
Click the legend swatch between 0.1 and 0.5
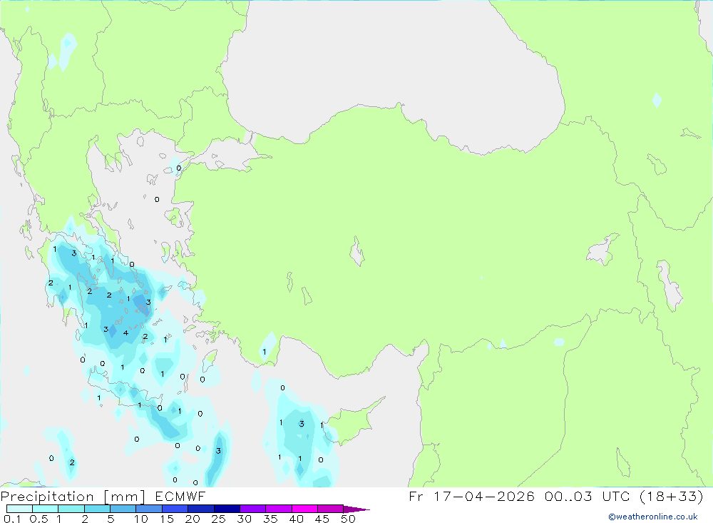(19, 509)
